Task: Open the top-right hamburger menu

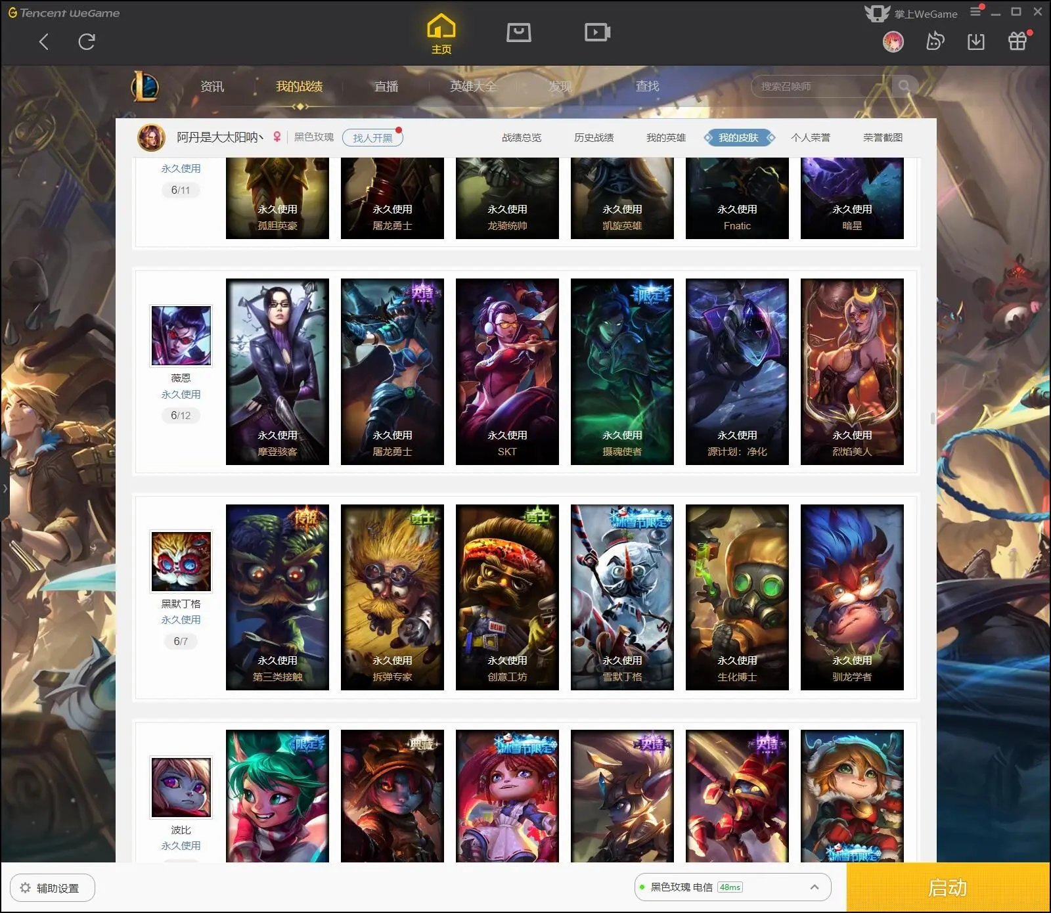Action: [976, 12]
